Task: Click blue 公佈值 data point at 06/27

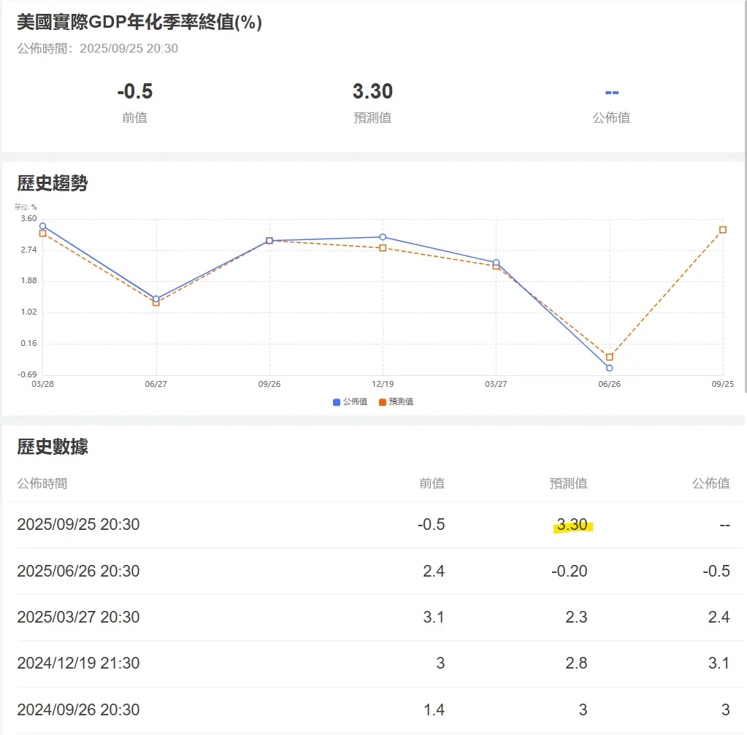Action: [x=156, y=299]
